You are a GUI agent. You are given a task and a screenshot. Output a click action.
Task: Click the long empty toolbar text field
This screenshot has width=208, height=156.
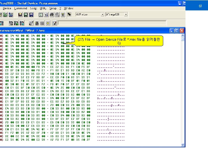coord(112,23)
